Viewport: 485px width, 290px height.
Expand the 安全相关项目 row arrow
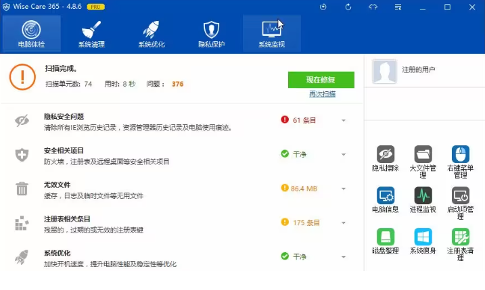point(344,154)
